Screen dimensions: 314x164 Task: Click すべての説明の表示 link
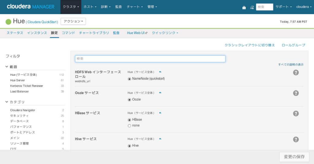tap(291, 64)
